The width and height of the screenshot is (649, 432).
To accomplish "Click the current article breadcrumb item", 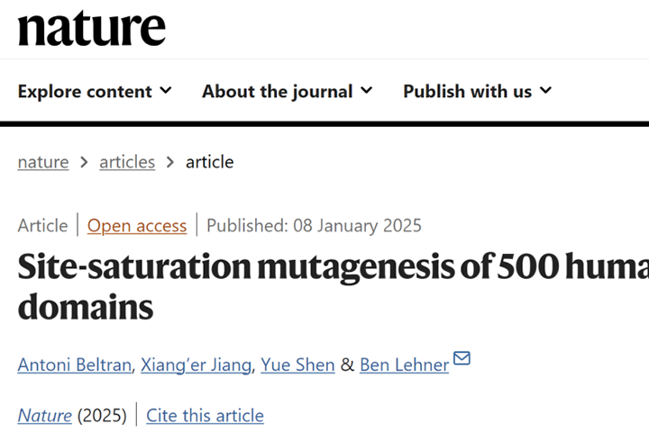I will tap(209, 162).
